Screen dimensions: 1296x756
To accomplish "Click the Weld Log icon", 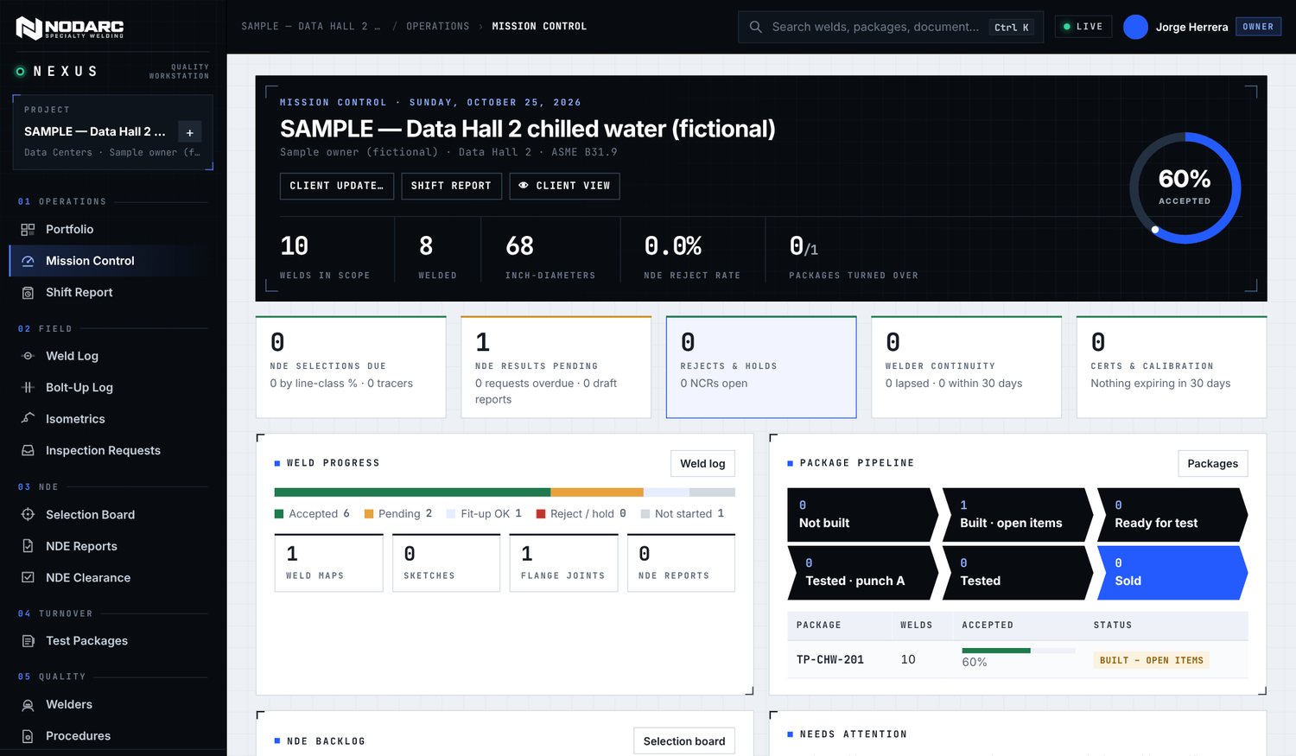I will (x=28, y=356).
